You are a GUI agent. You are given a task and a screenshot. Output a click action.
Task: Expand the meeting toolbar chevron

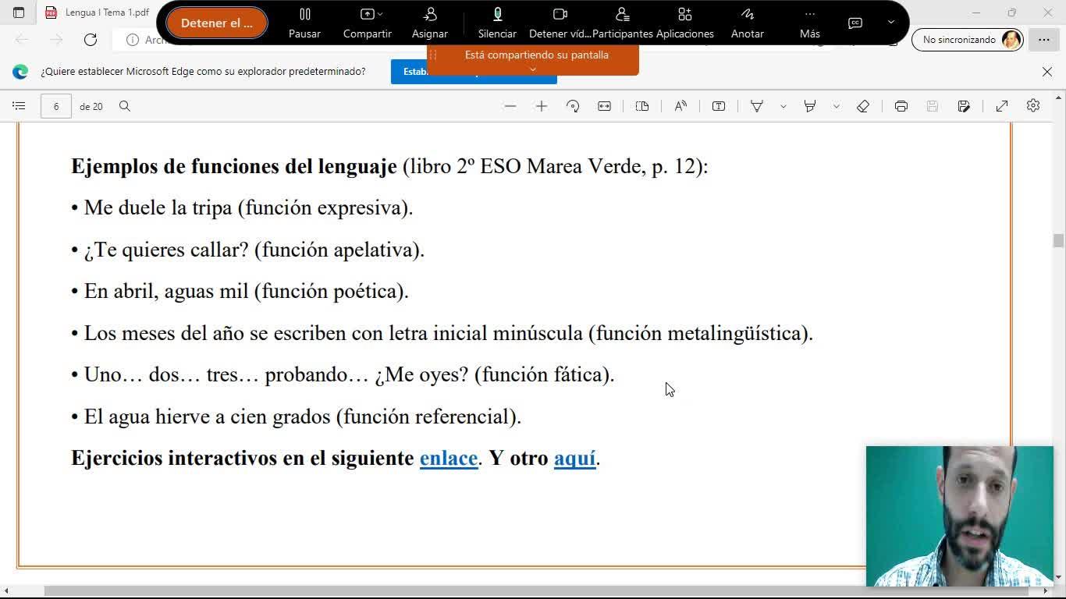point(891,23)
